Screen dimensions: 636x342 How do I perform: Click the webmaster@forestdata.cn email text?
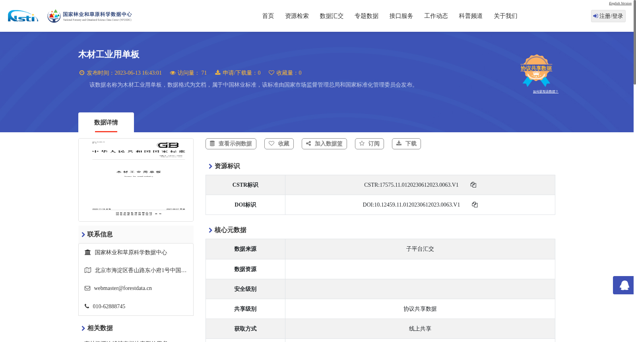point(123,288)
